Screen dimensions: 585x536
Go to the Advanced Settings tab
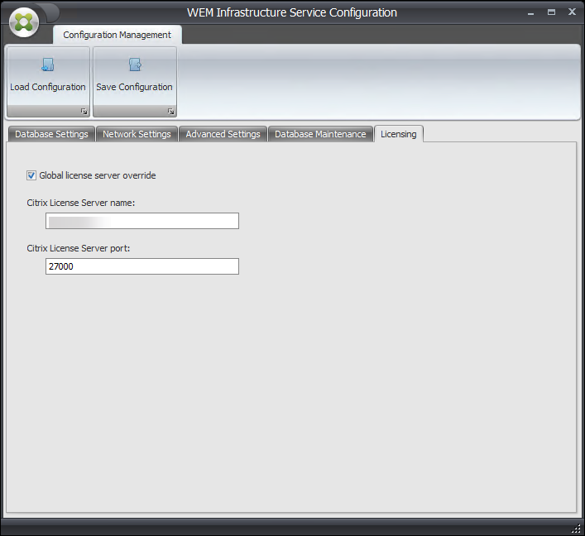click(x=223, y=134)
